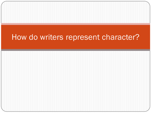Click the capital letter "H" starting the title
Screen dimensions: 151x113
(14, 37)
